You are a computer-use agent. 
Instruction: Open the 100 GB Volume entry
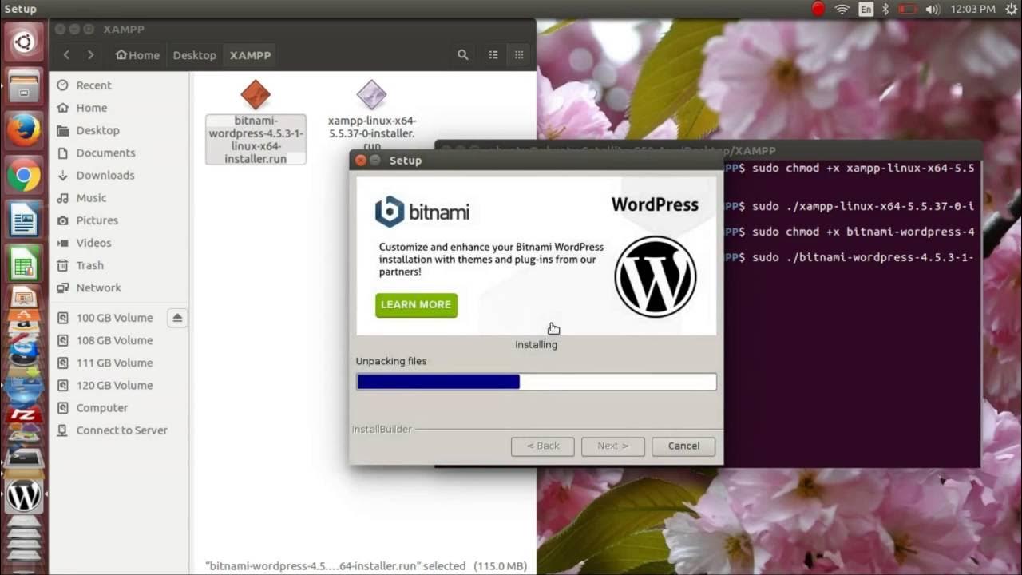point(114,318)
